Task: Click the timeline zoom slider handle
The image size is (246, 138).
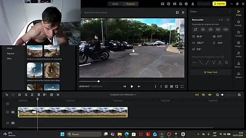Action: pos(222,95)
